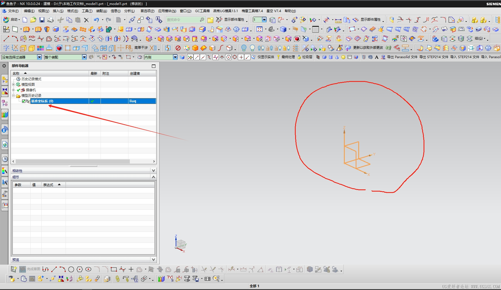The image size is (501, 290).
Task: Click the Ellipse sketch tool at bottom
Action: 88,270
